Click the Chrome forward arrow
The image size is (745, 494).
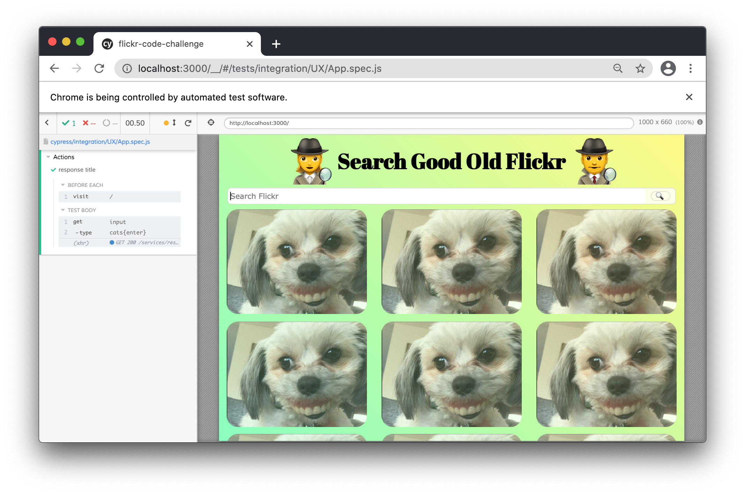(77, 68)
